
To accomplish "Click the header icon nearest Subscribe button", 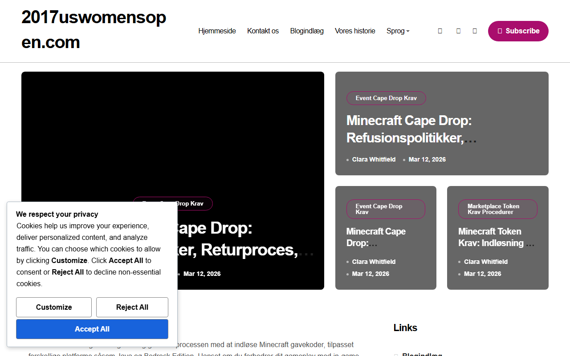I will click(x=475, y=31).
